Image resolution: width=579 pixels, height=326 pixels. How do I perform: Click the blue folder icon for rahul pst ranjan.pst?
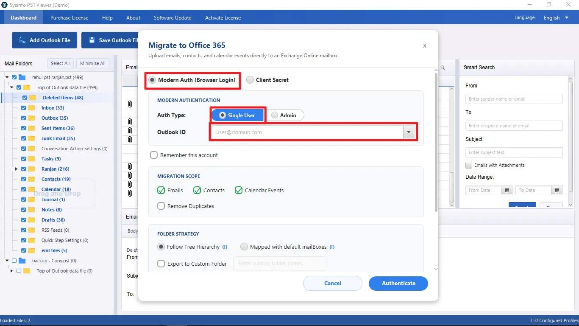(23, 77)
